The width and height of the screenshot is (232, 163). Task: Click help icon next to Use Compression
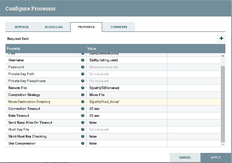[x=83, y=143]
